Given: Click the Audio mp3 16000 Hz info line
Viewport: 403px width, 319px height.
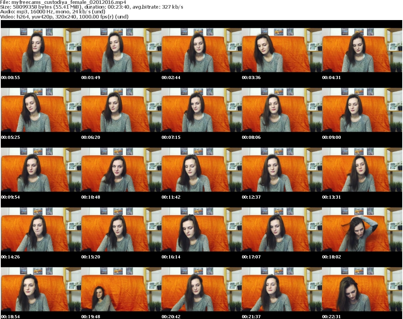Looking at the screenshot, I should coord(53,12).
